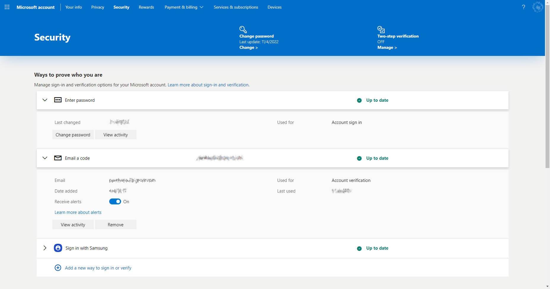
Task: Click the two-step verification checklist icon
Action: point(381,29)
